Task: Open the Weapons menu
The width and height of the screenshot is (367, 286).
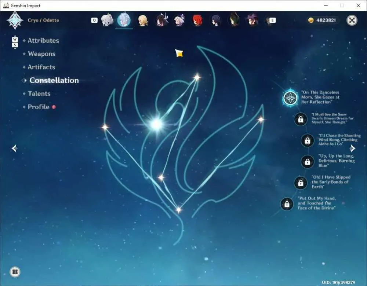Action: 42,54
